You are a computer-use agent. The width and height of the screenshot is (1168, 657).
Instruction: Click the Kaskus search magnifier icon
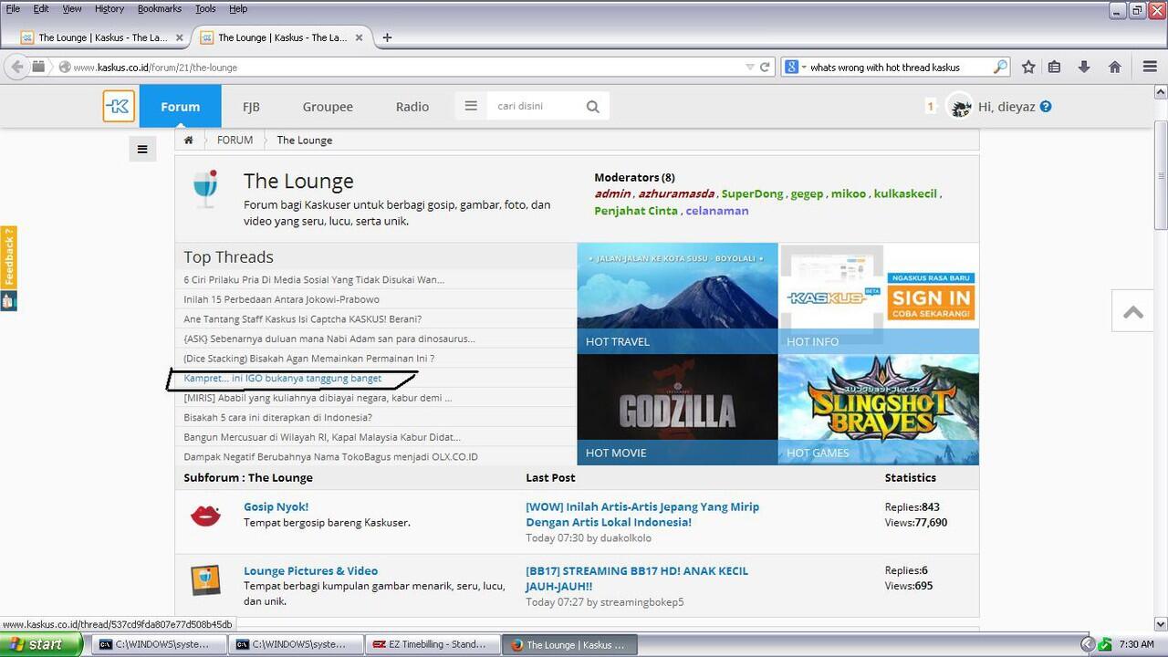(593, 107)
